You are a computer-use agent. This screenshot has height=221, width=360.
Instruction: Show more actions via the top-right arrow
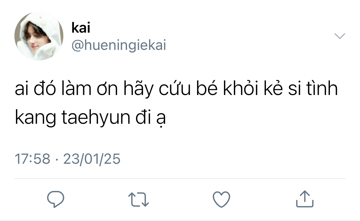click(x=340, y=36)
